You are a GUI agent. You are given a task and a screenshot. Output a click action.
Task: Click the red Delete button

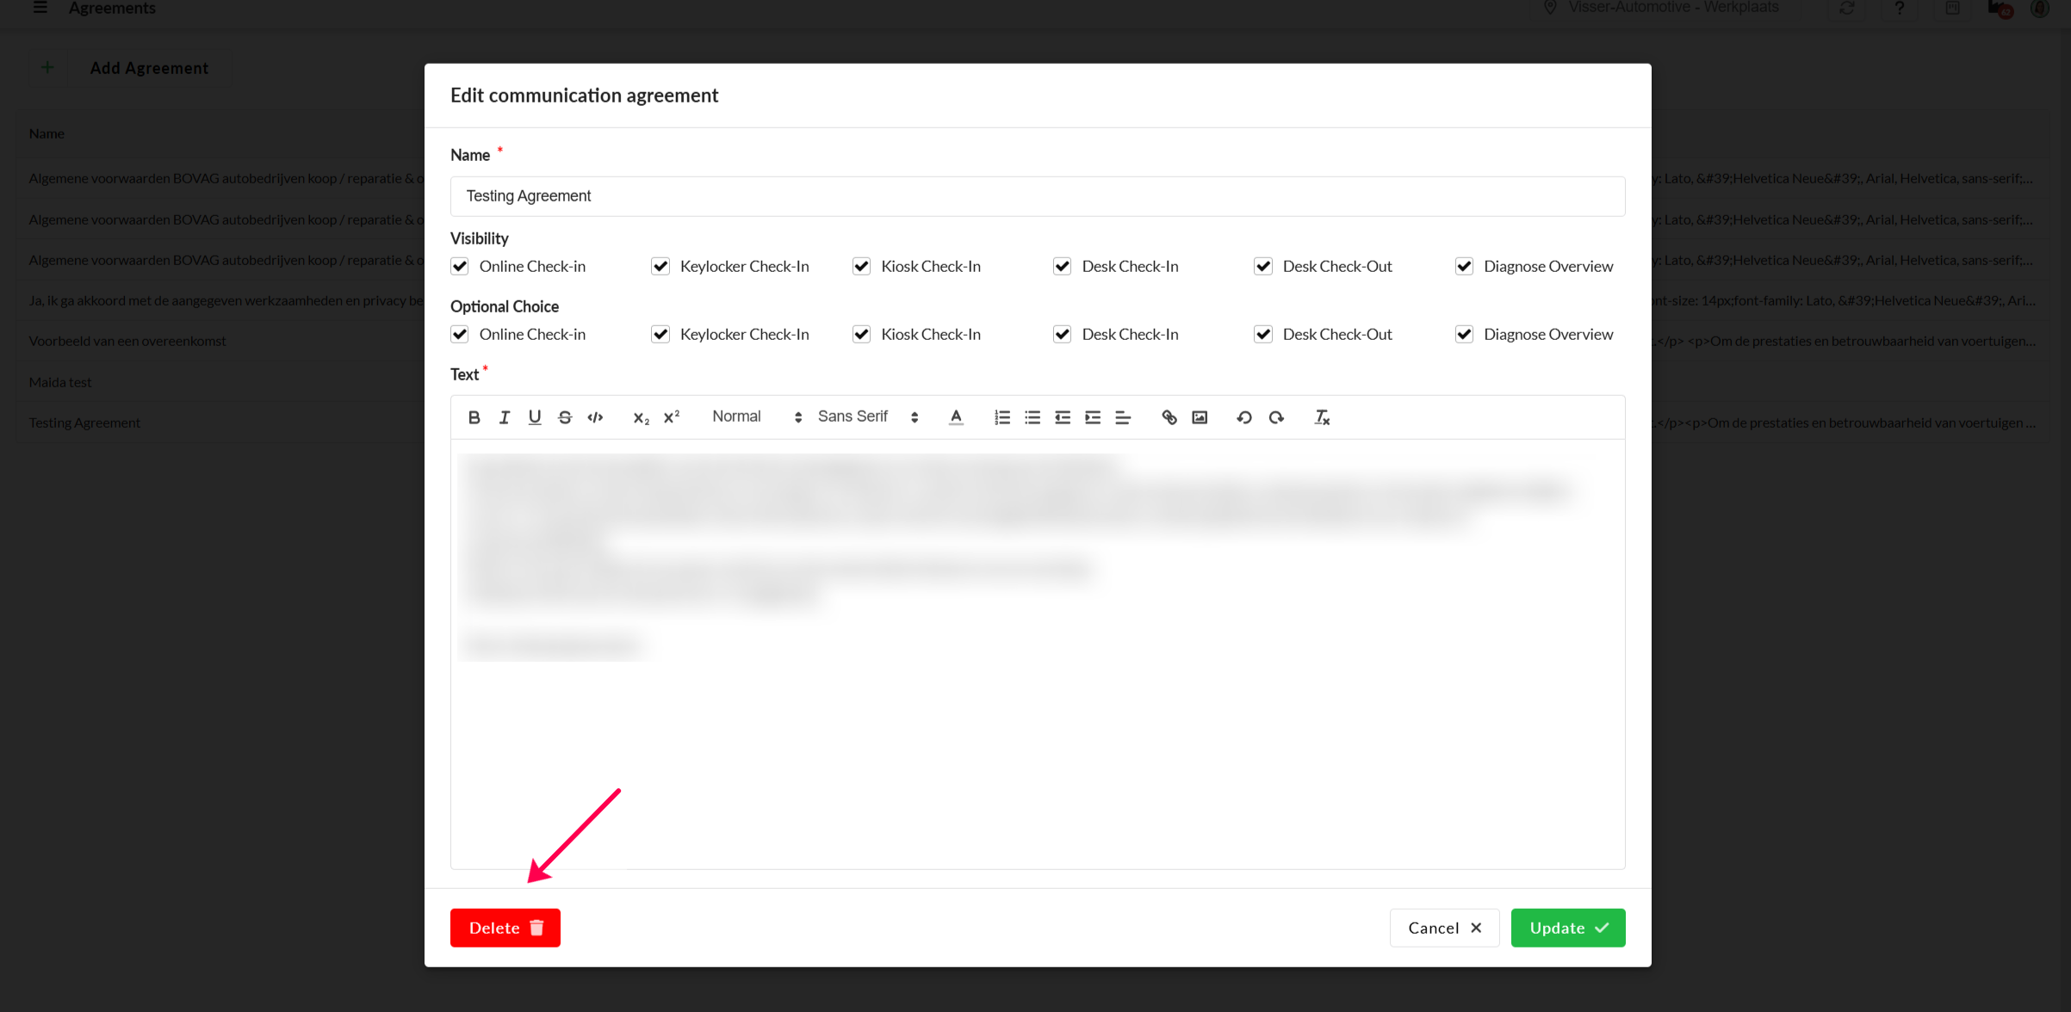pyautogui.click(x=505, y=928)
